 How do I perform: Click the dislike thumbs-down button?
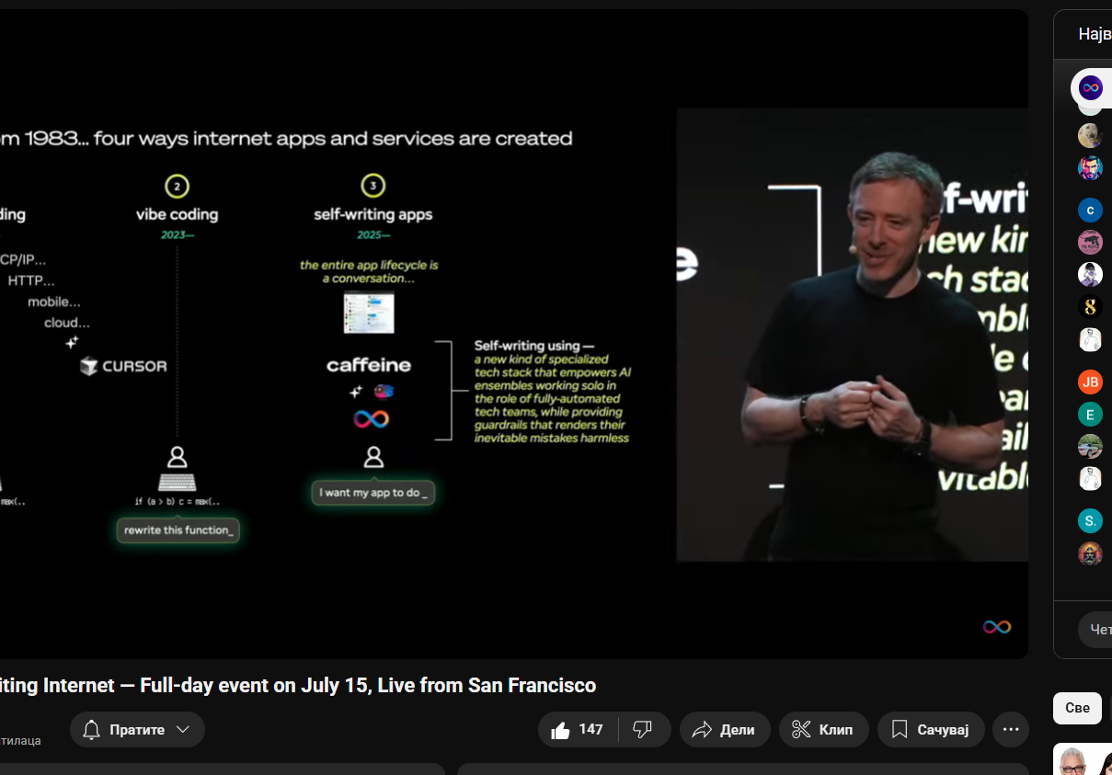pos(644,729)
